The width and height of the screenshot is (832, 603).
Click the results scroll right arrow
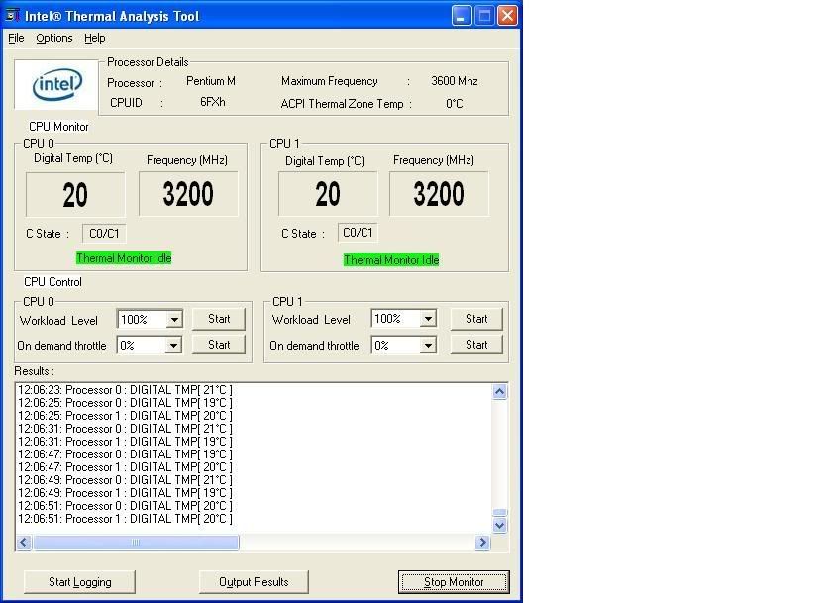(482, 542)
